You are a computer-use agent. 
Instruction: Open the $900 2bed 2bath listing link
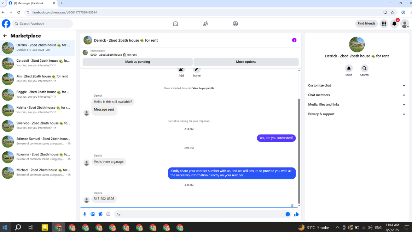114,55
